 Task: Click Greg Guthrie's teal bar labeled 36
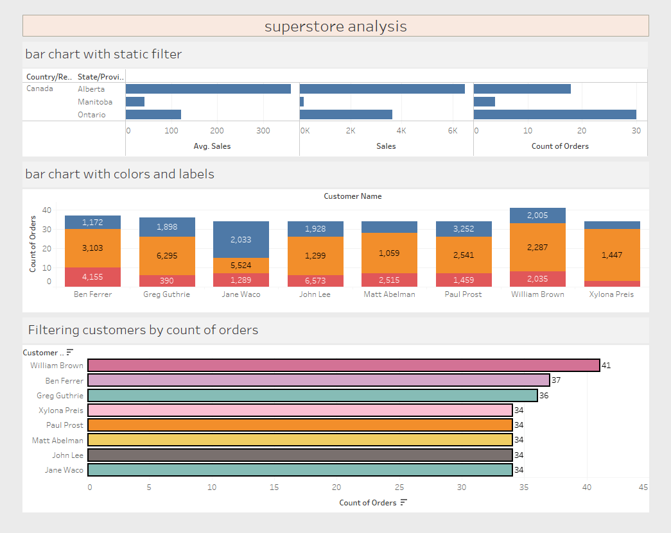tap(313, 395)
